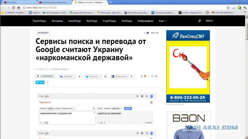The image size is (248, 139).
Task: Open the ПолитРидус menu section
Action: [x=40, y=21]
